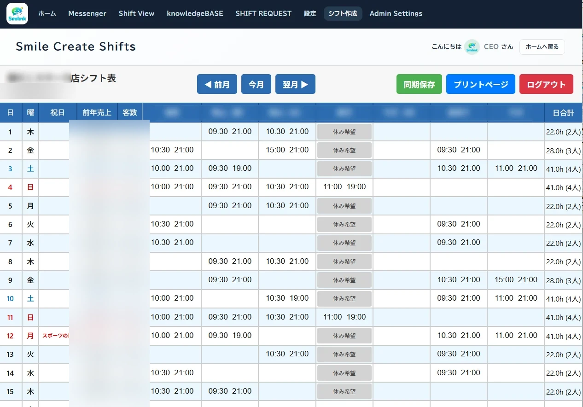This screenshot has width=583, height=407.
Task: Go to previous month with ◀前月
Action: (x=217, y=84)
